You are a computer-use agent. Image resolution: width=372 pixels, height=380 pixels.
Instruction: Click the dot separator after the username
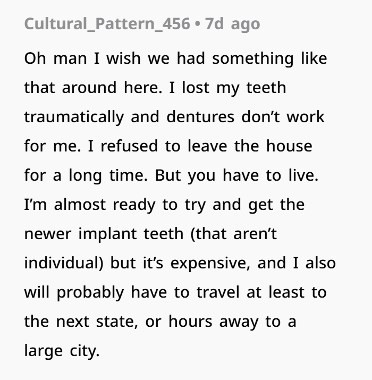[x=198, y=24]
